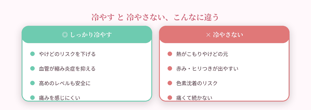Image resolution: width=311 pixels, height=110 pixels.
Task: Click the red bullet beside 赤み・ヒリつきが出やすい
Action: [170, 68]
